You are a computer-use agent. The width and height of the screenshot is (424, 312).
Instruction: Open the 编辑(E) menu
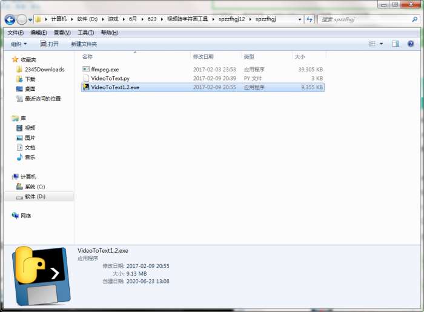39,33
